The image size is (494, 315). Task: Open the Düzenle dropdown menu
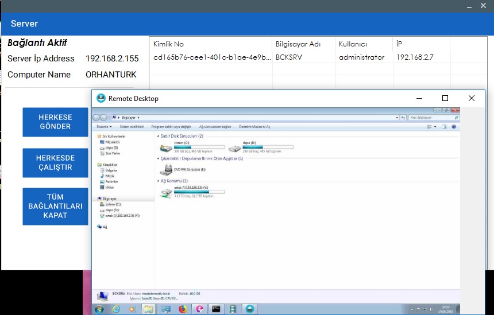tap(103, 126)
